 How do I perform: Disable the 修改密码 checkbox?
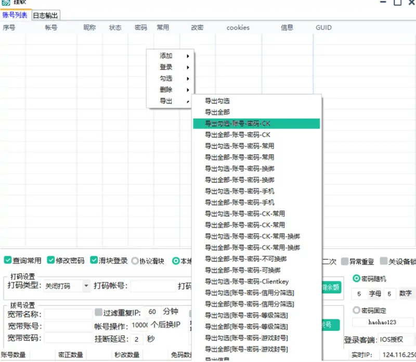(50, 261)
